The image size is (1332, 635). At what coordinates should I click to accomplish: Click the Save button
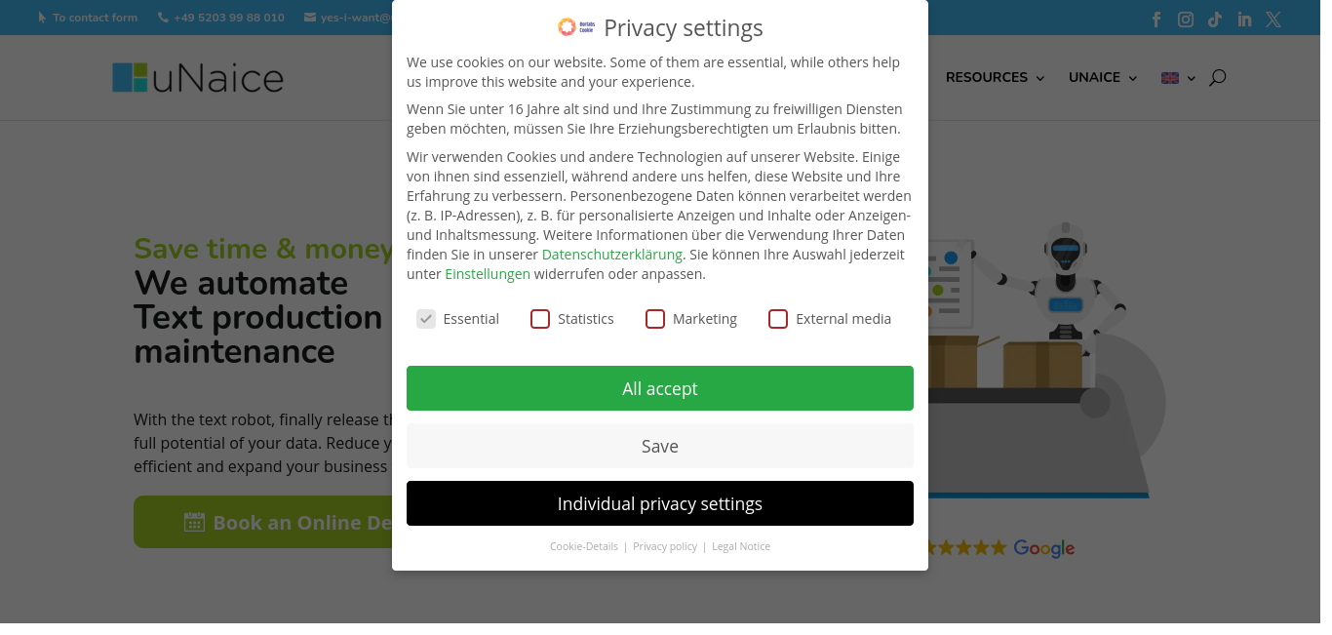click(x=660, y=446)
